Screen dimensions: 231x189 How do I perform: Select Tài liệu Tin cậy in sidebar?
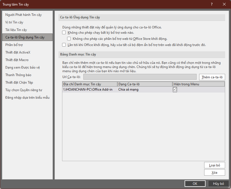[16, 30]
